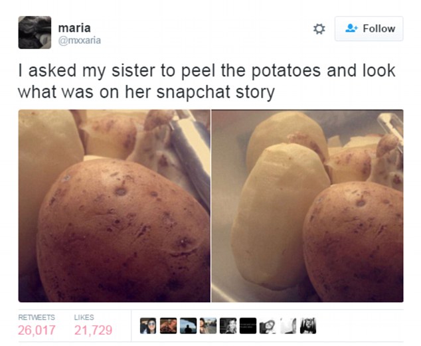Open the gear settings icon beside Follow
Image resolution: width=421 pixels, height=346 pixels.
click(x=319, y=29)
